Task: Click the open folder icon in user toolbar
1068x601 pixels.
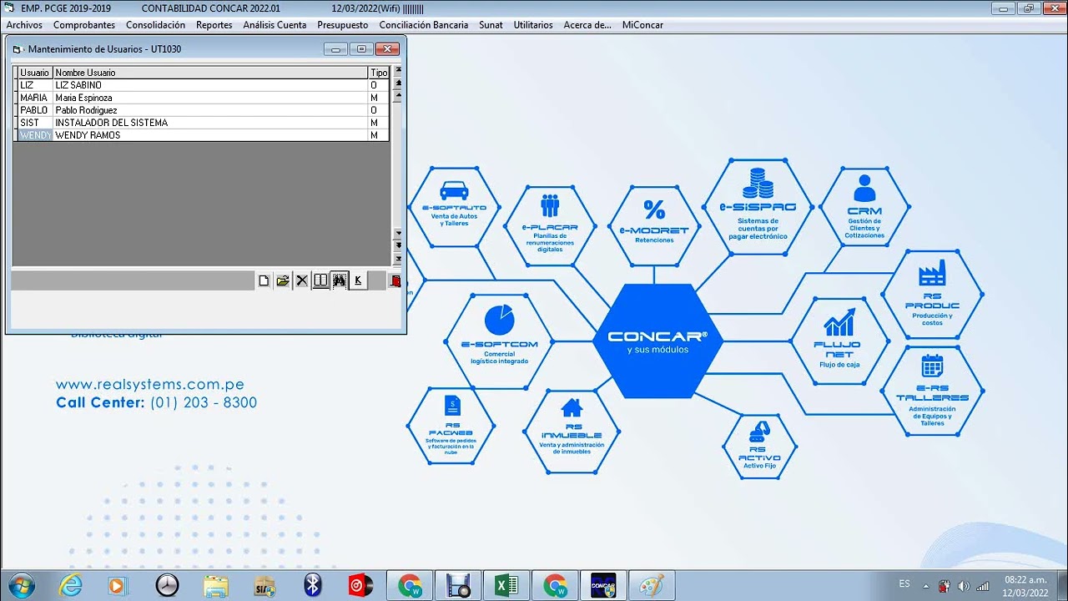Action: click(x=283, y=280)
